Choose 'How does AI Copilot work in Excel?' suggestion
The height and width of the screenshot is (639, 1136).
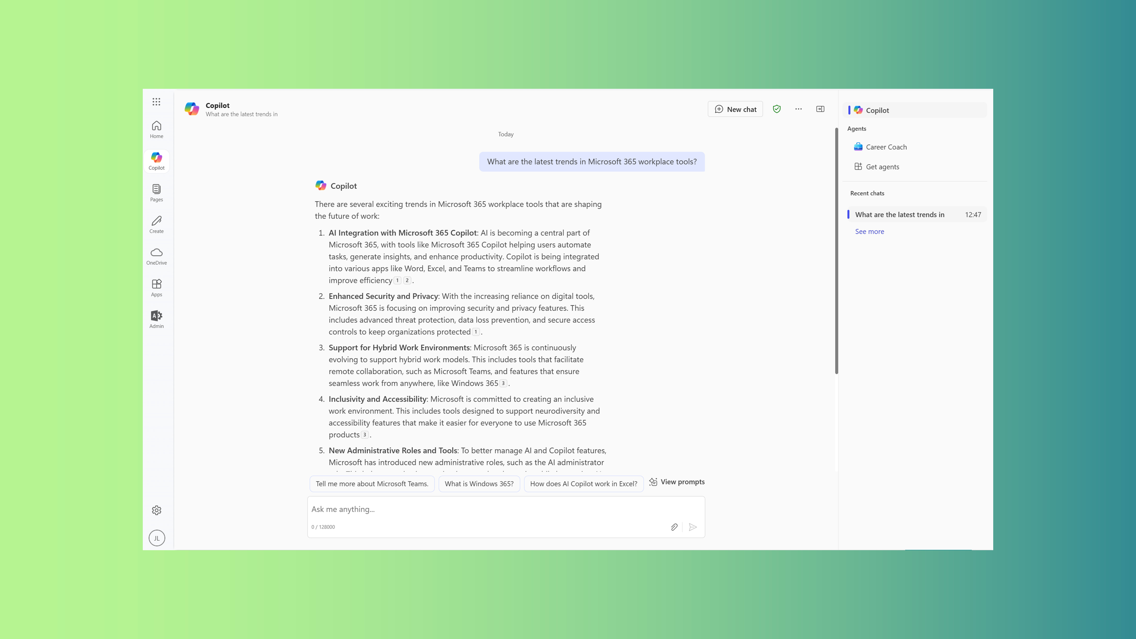[583, 484]
